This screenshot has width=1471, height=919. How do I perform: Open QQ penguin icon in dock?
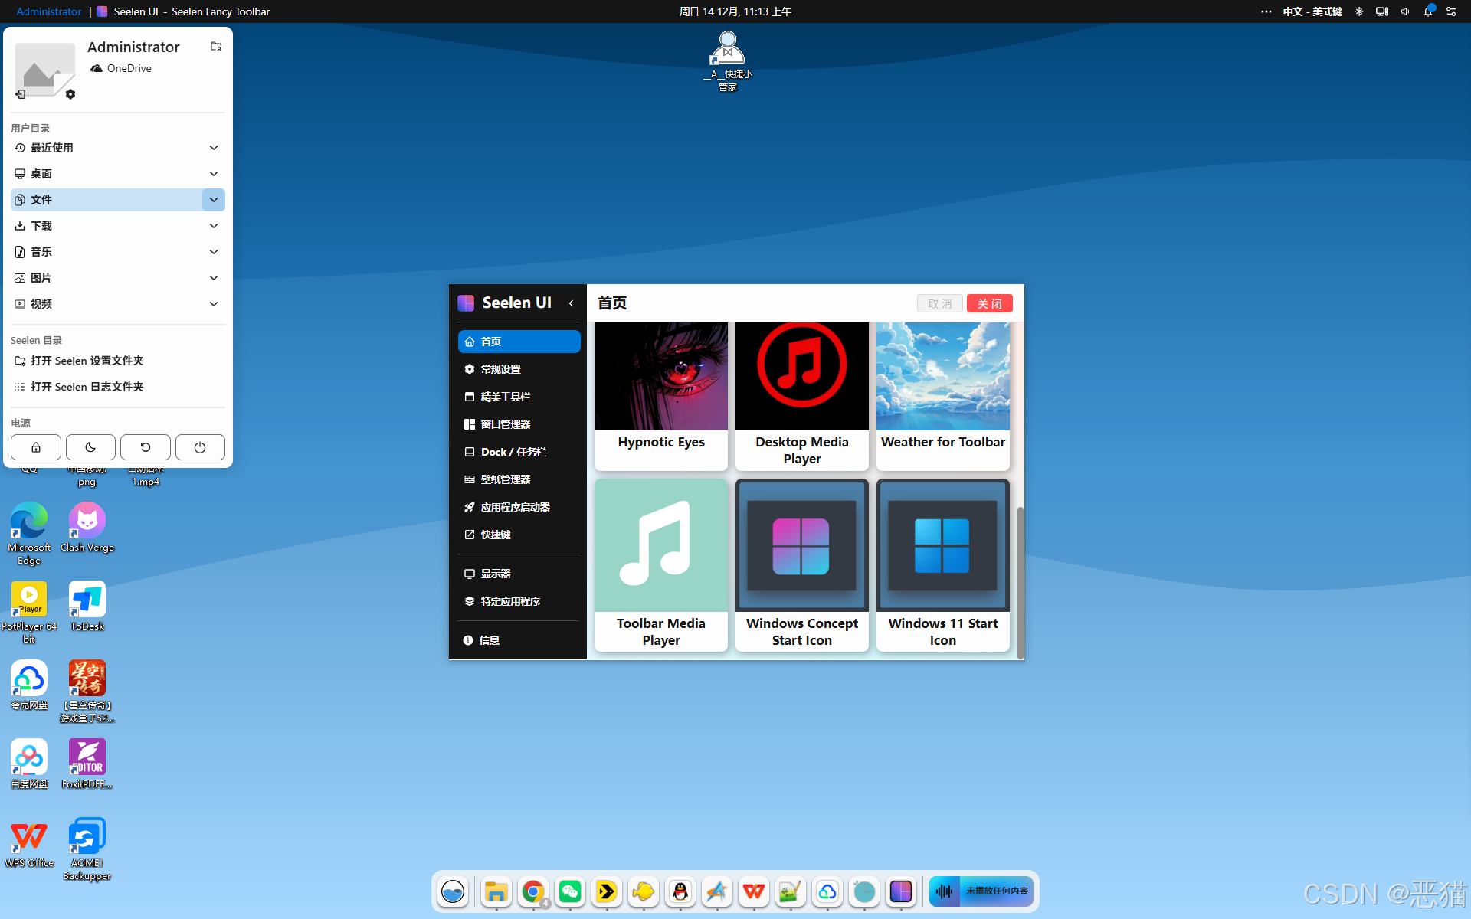click(x=680, y=891)
